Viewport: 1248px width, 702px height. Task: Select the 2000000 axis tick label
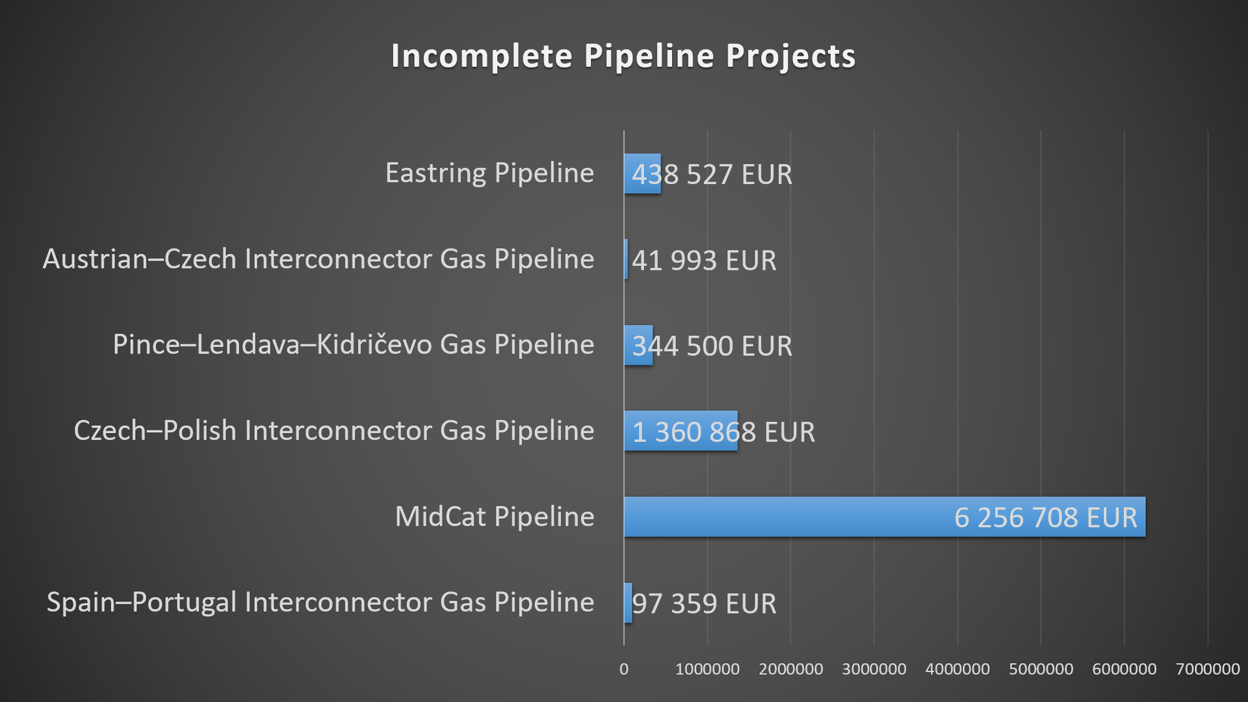pos(790,669)
